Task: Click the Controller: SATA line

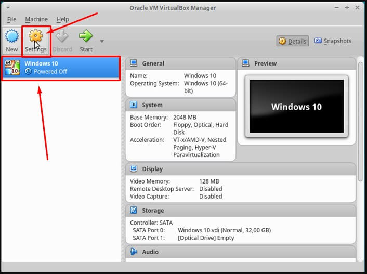Action: 151,223
